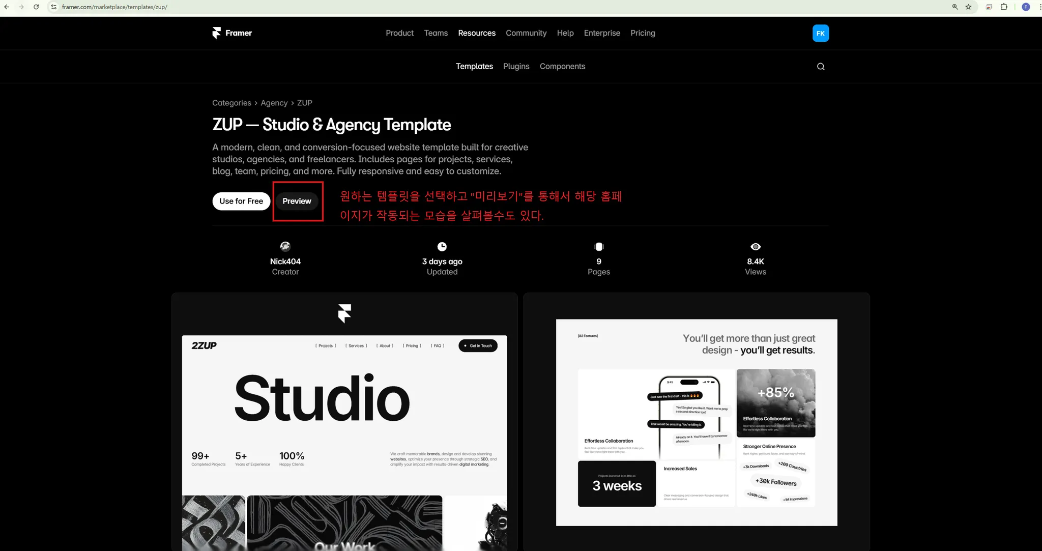Open the browser extensions puzzle icon
This screenshot has height=551, width=1042.
coord(1004,7)
